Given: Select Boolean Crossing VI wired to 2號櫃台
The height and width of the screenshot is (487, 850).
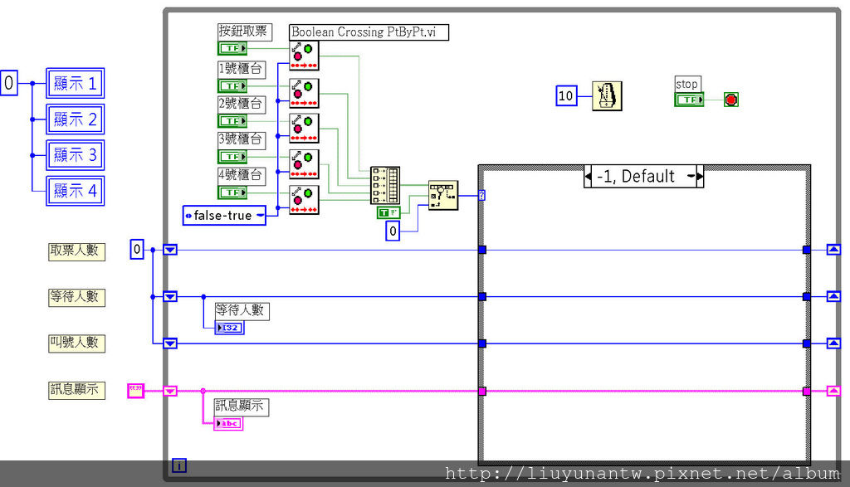Looking at the screenshot, I should (x=304, y=129).
